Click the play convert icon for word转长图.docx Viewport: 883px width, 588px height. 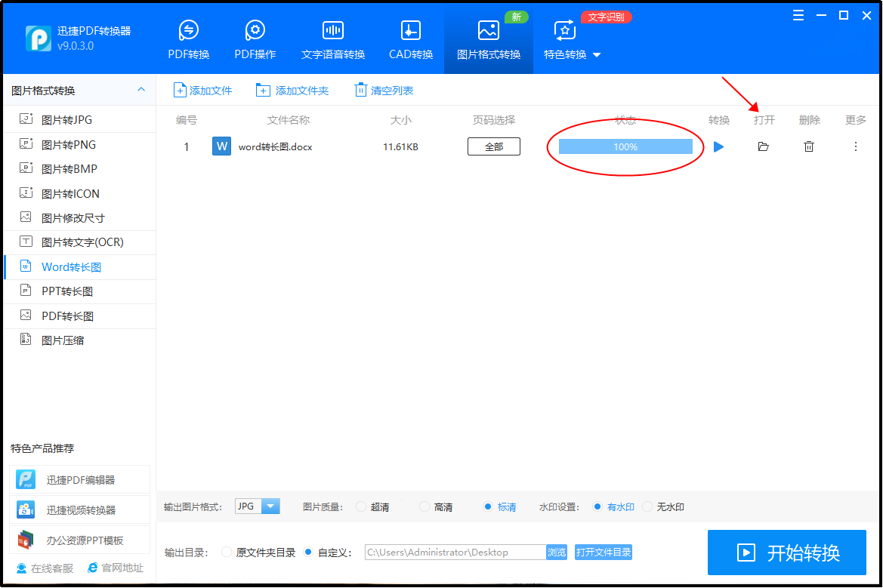718,147
